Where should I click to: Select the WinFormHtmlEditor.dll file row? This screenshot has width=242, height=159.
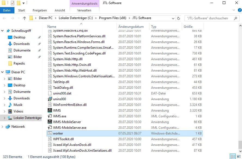[x=125, y=105]
